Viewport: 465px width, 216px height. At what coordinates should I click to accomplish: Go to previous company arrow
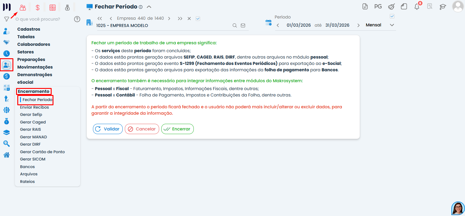click(x=111, y=19)
